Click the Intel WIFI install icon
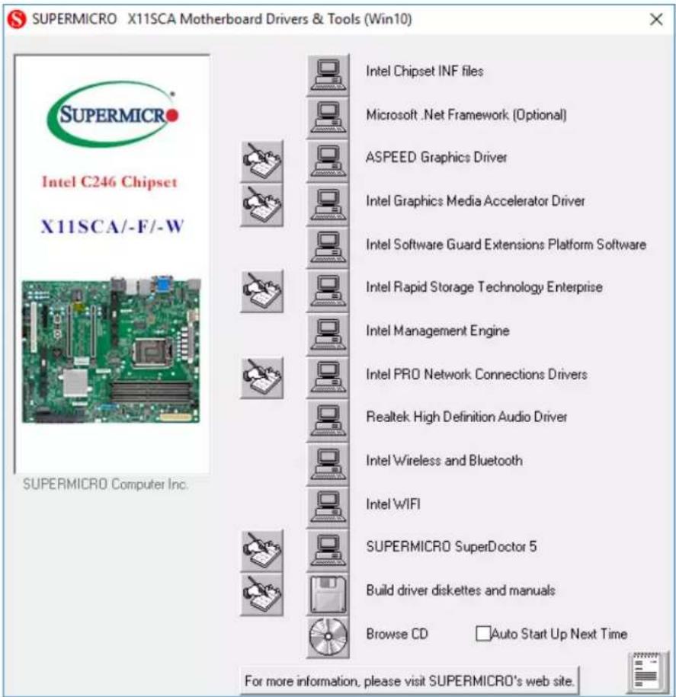This screenshot has height=697, width=676. click(x=328, y=507)
